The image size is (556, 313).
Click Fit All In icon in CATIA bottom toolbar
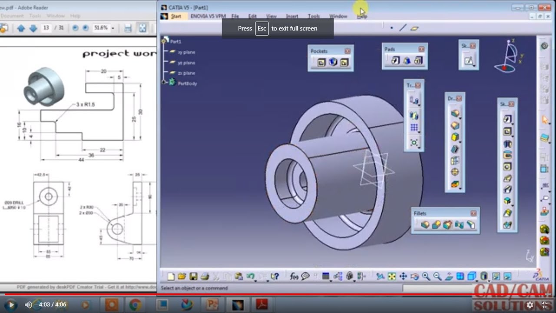click(392, 276)
